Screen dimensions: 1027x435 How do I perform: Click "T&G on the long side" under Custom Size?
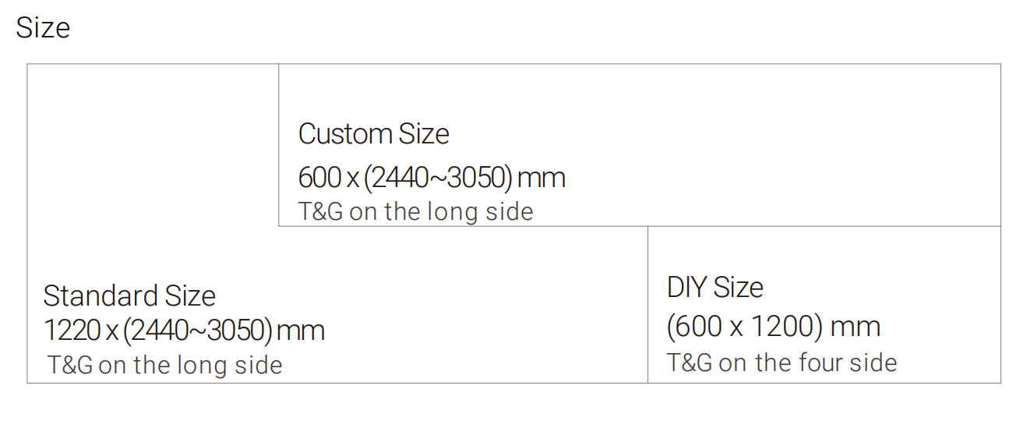coord(415,212)
